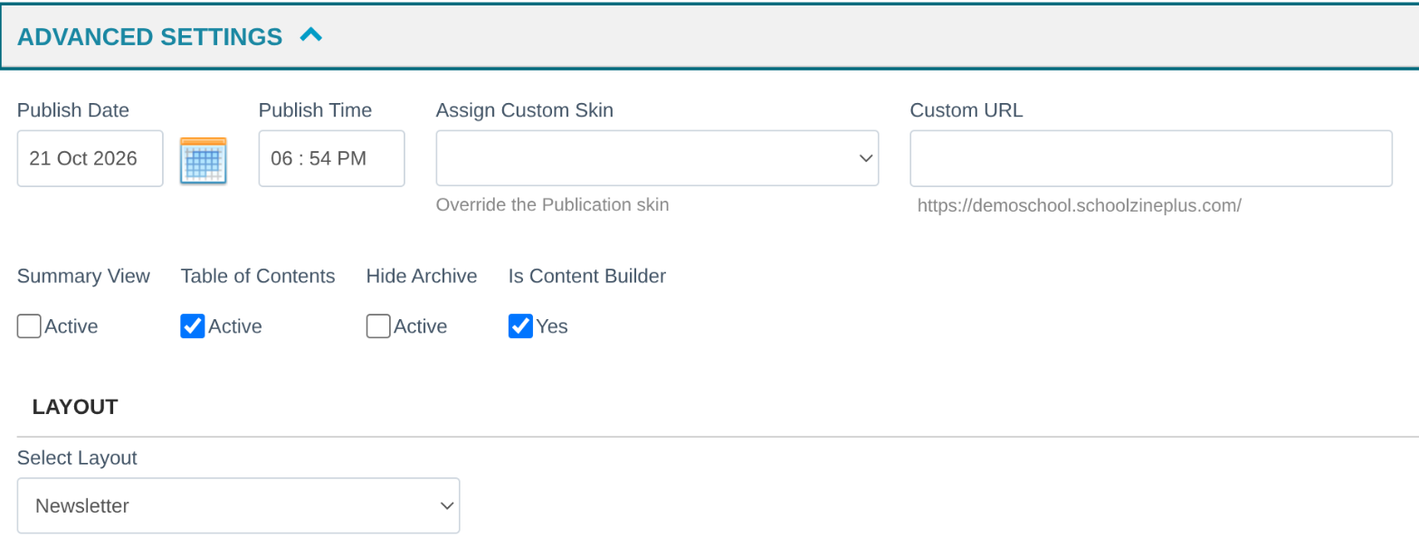The height and width of the screenshot is (556, 1419).
Task: Click the Publish Date label
Action: (x=73, y=110)
